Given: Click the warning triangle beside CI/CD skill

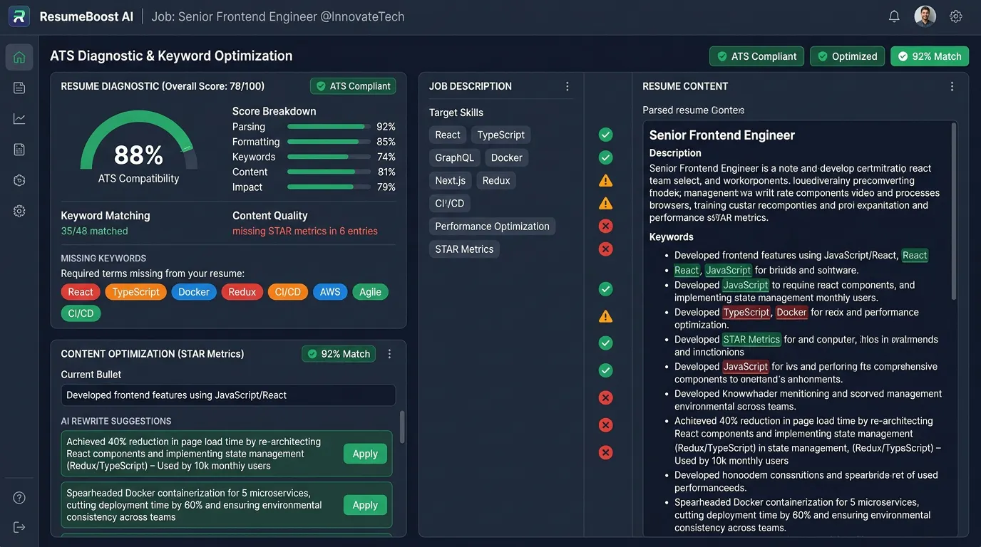Looking at the screenshot, I should point(605,203).
